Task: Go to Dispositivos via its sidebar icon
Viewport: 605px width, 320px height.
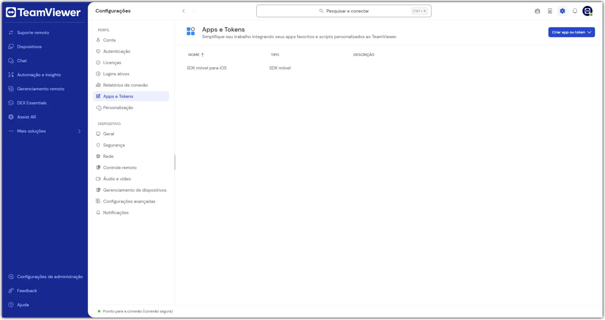Action: 11,47
